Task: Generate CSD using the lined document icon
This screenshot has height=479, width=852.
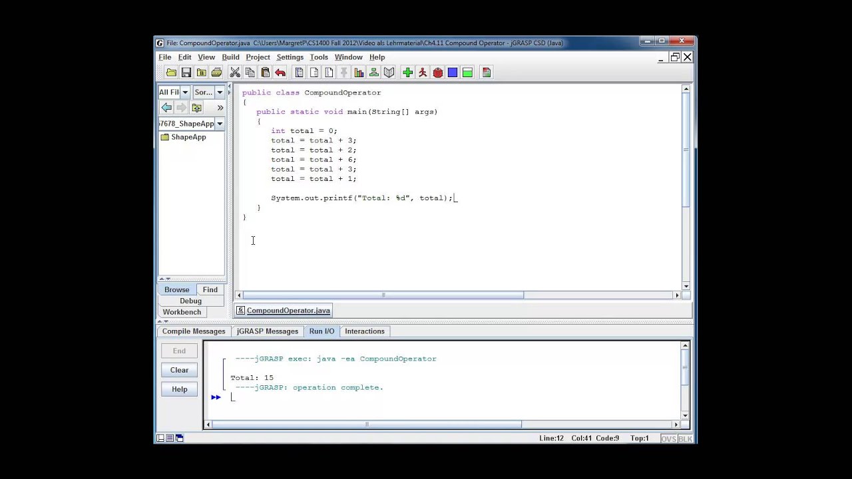Action: 299,73
